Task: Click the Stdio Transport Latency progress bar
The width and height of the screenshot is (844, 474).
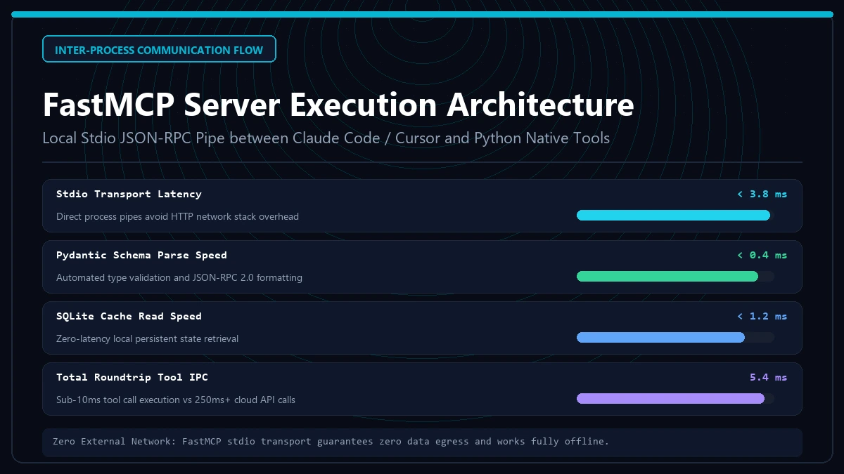Action: click(x=675, y=215)
